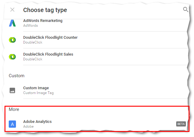The image size is (194, 137).
Task: Click the AdWords vendor subtitle
Action: click(x=30, y=26)
